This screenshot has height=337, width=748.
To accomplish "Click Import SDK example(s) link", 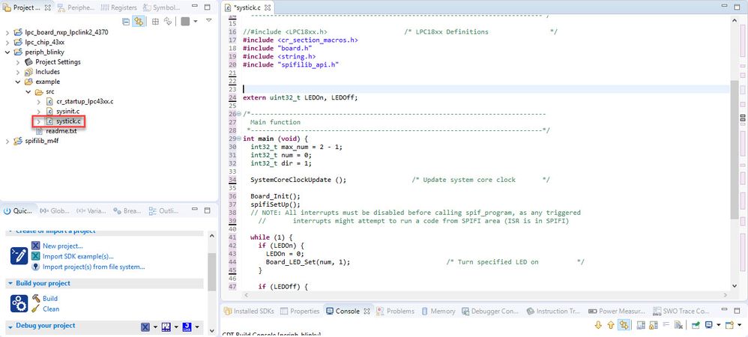I will click(78, 256).
